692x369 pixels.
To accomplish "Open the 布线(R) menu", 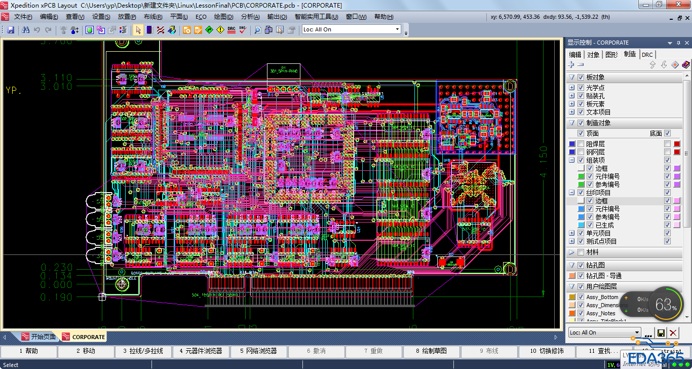I will [152, 17].
